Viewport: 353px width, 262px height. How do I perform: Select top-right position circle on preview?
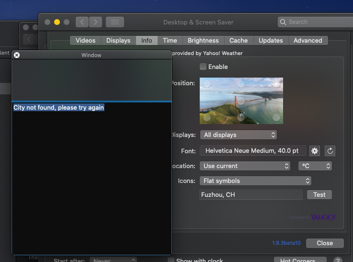coord(276,84)
